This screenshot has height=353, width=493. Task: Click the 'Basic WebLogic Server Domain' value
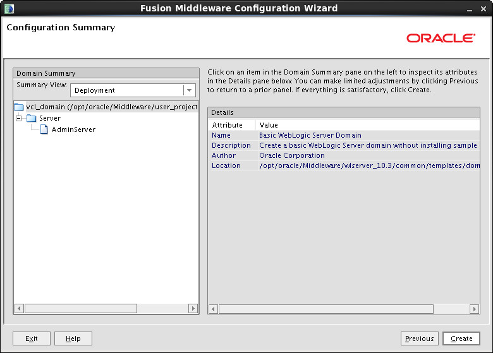pyautogui.click(x=368, y=135)
